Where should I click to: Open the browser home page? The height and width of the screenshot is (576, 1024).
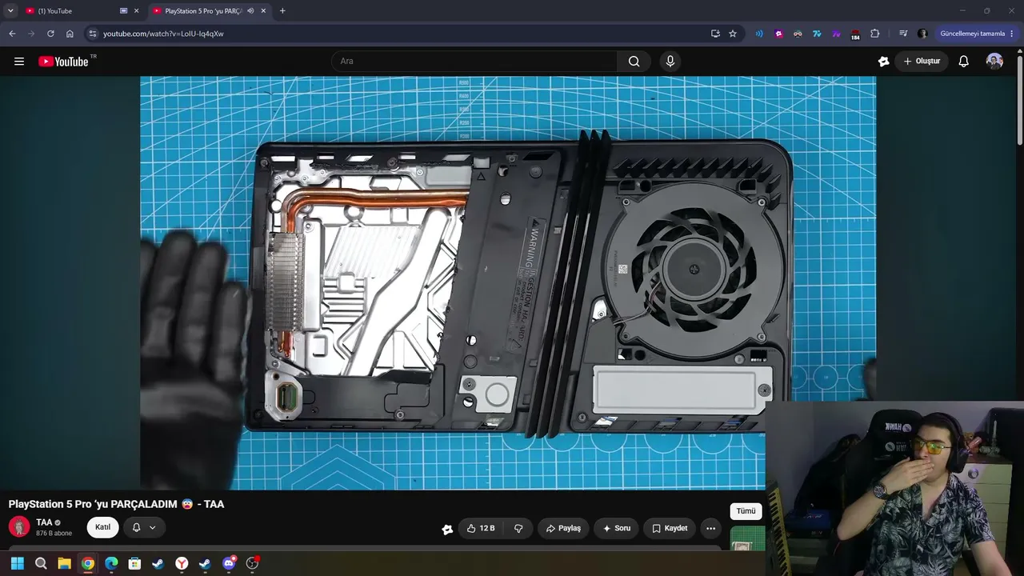[70, 34]
